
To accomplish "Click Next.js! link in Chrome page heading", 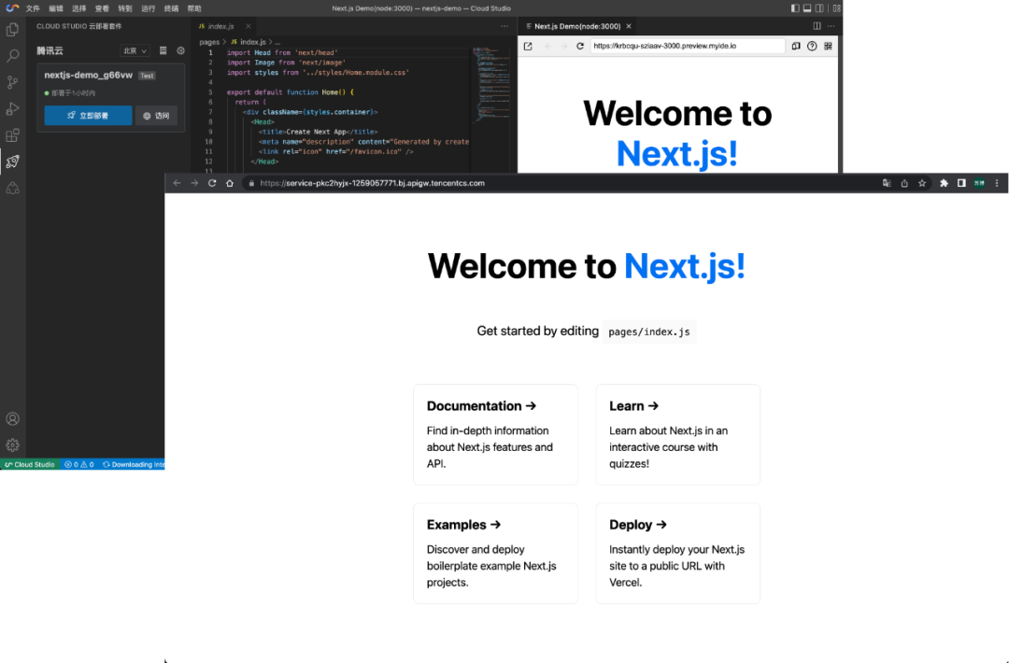I will click(685, 266).
